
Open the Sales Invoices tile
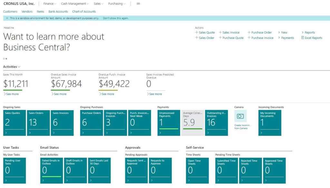tap(62, 123)
